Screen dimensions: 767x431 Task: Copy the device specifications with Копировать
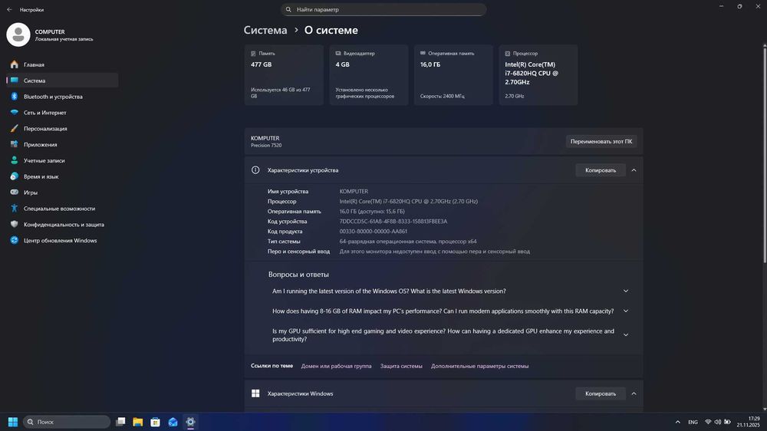pos(601,170)
